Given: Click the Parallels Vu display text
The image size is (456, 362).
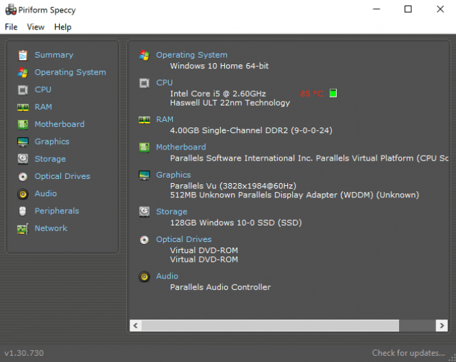Looking at the screenshot, I should tap(233, 186).
